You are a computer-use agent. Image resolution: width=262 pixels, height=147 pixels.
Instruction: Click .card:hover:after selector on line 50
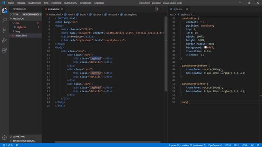click(193, 84)
